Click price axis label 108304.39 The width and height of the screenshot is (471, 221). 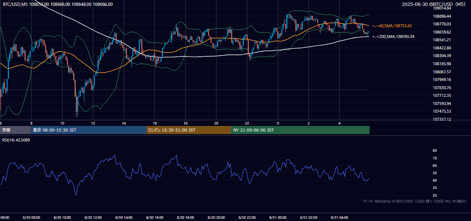[442, 56]
